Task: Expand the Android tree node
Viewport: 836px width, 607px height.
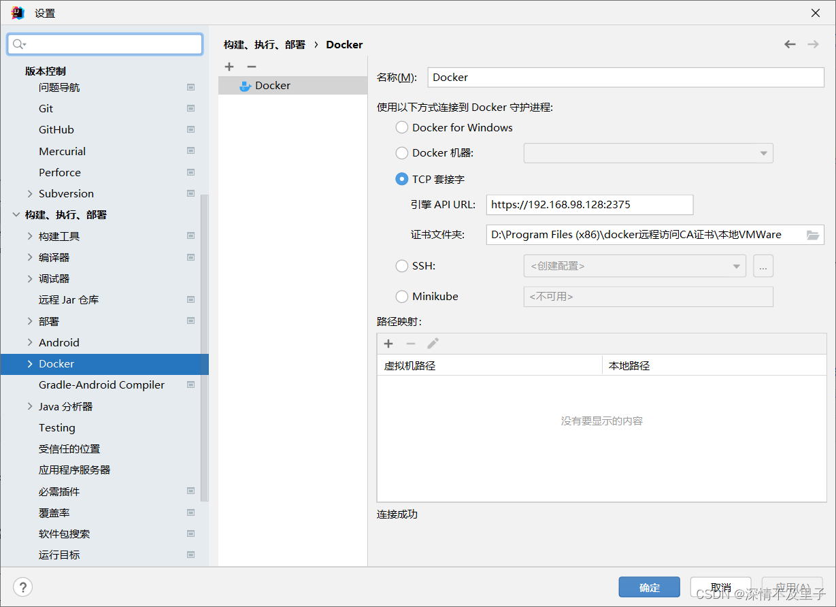Action: tap(29, 342)
